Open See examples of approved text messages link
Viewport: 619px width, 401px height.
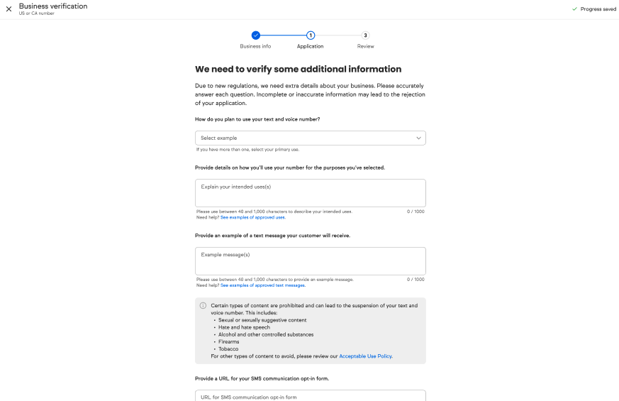point(262,285)
